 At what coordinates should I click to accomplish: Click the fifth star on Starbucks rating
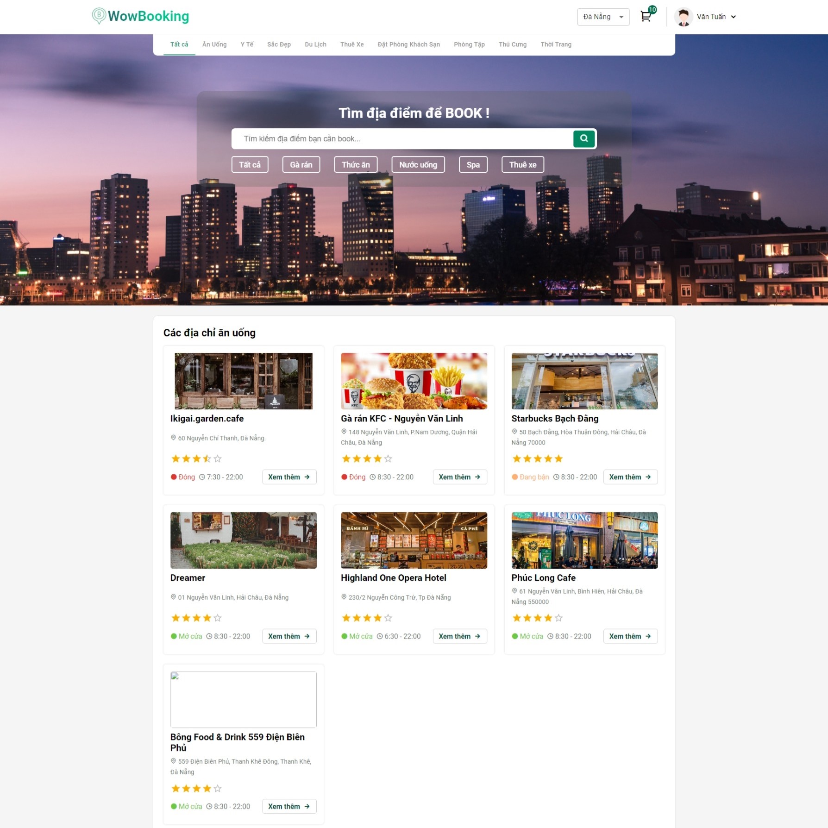[558, 458]
